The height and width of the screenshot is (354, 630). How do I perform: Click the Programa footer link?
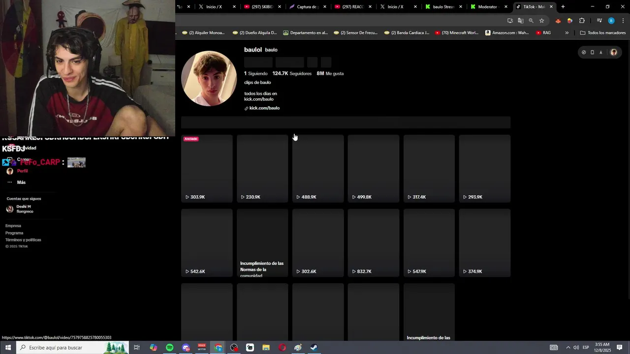pyautogui.click(x=14, y=233)
